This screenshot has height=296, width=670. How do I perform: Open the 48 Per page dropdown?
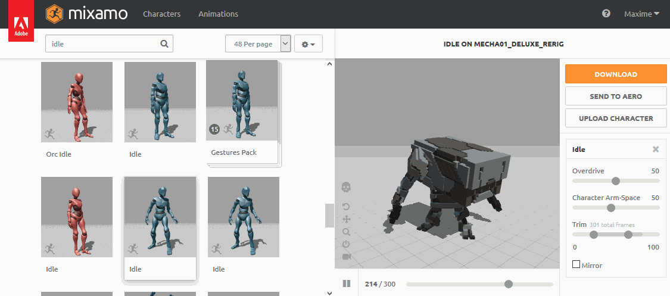pos(258,43)
